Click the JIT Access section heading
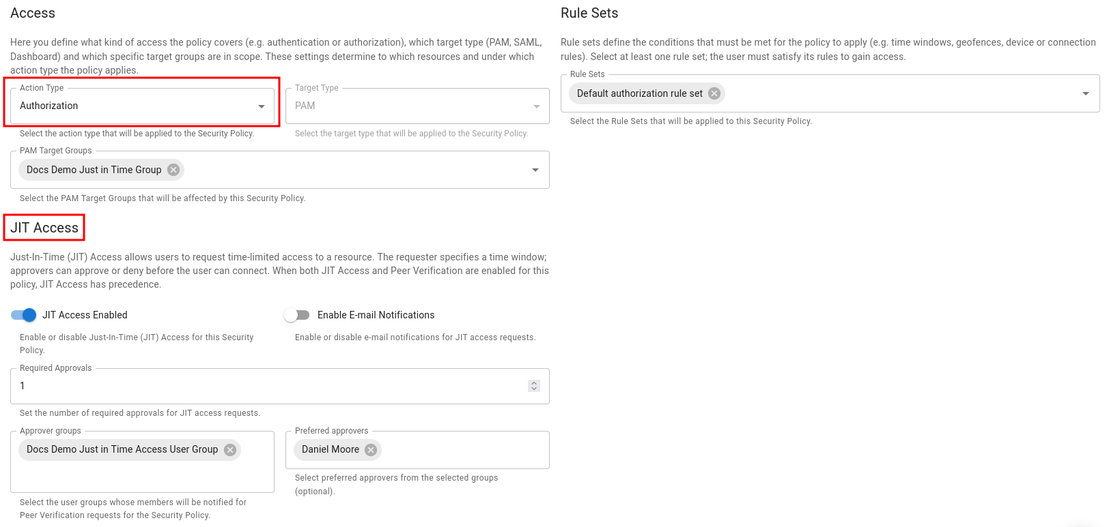Image resolution: width=1107 pixels, height=527 pixels. (x=44, y=228)
